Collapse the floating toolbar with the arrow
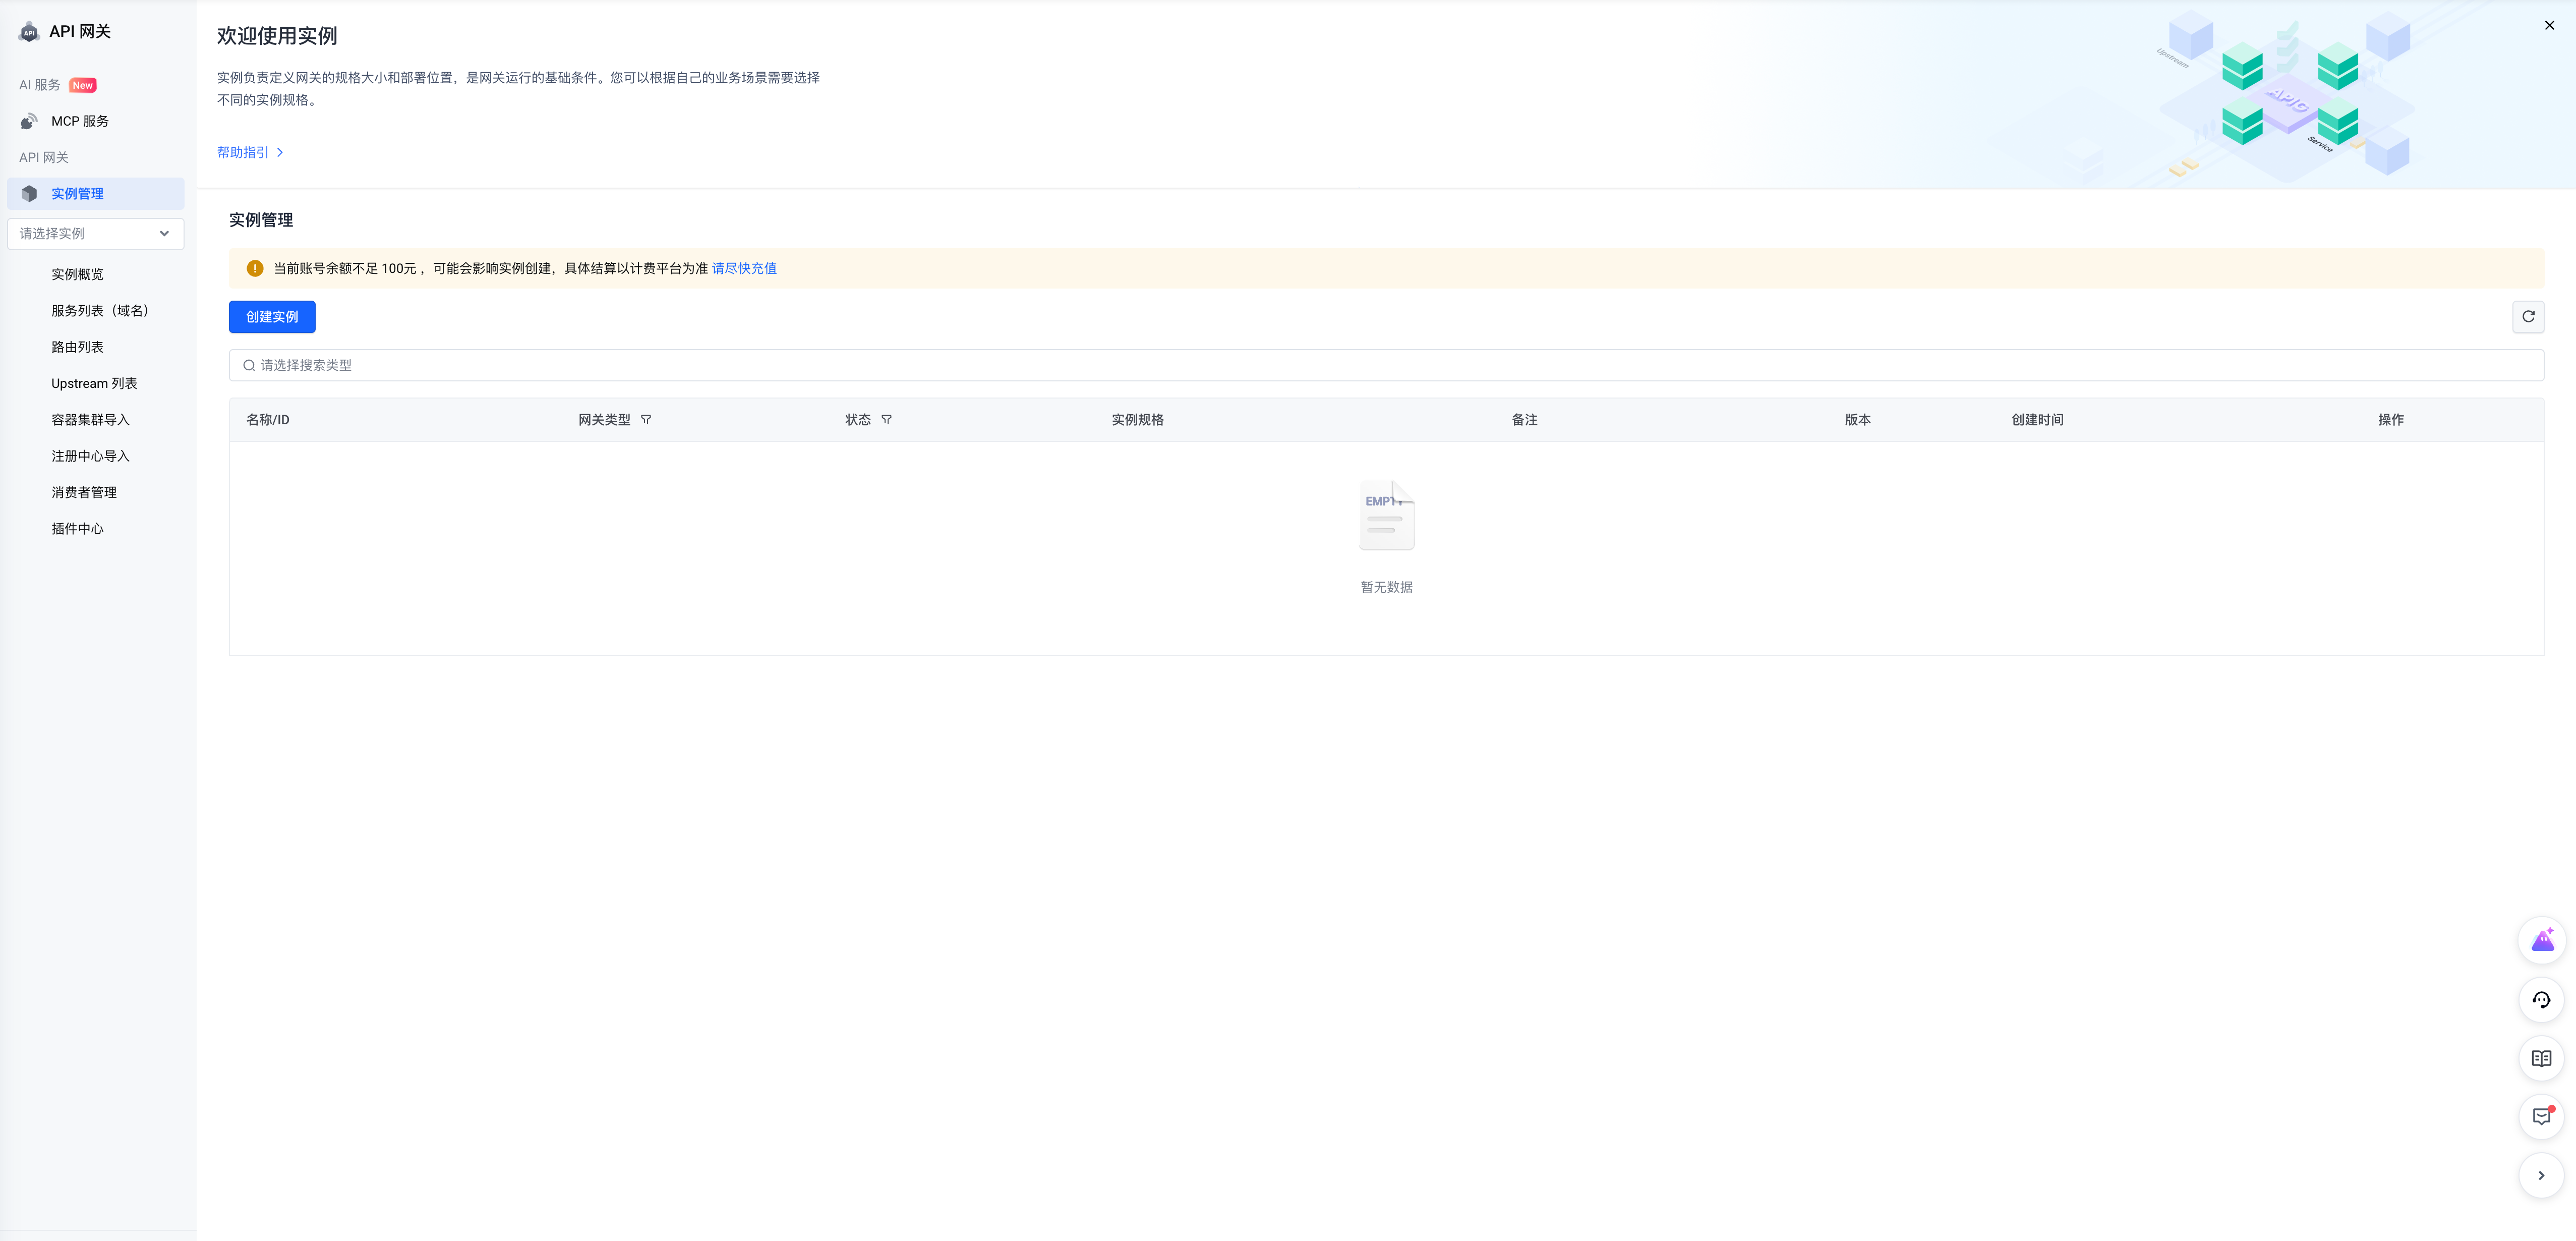The image size is (2576, 1241). (x=2541, y=1176)
